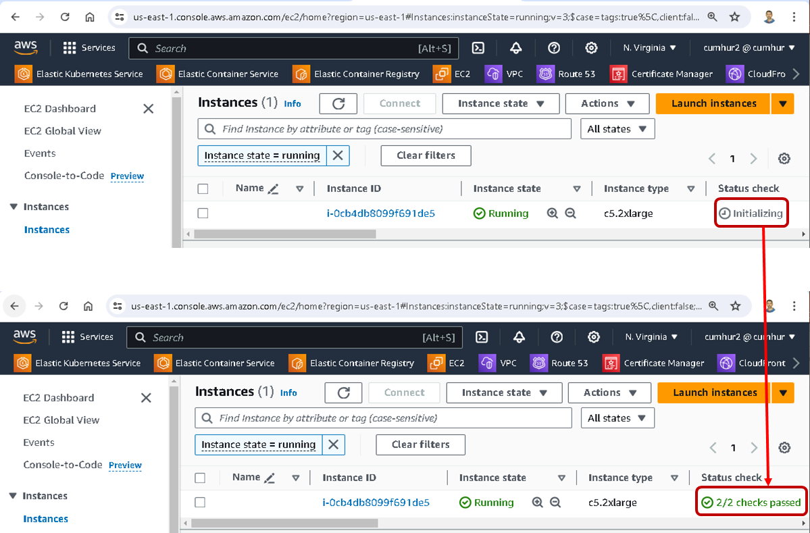Screen dimensions: 810x533
Task: Click the Find Instance search field, bottom console
Action: click(x=383, y=418)
